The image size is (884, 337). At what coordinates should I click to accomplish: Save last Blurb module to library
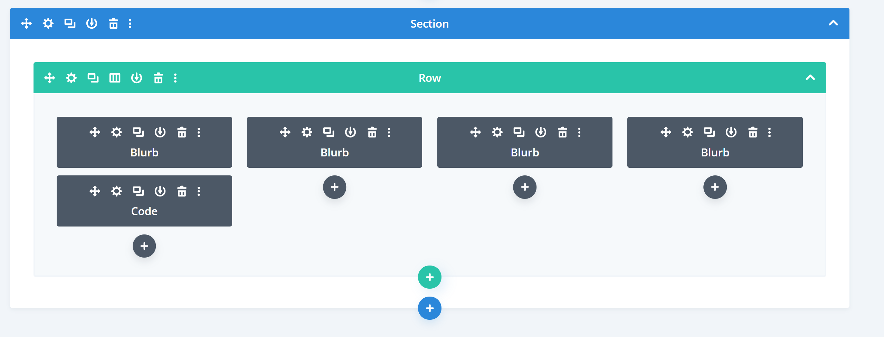(x=731, y=132)
